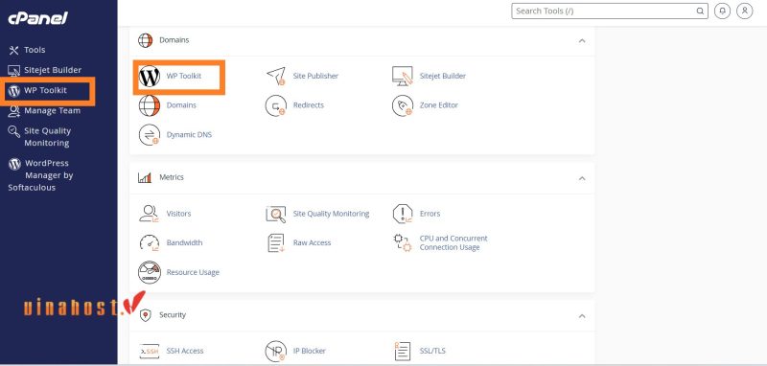Viewport: 767px width, 366px height.
Task: Click the SSL/TLS certificate icon
Action: (x=403, y=351)
